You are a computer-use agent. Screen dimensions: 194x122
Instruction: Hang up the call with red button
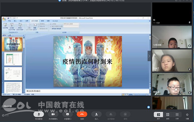(x=82, y=114)
